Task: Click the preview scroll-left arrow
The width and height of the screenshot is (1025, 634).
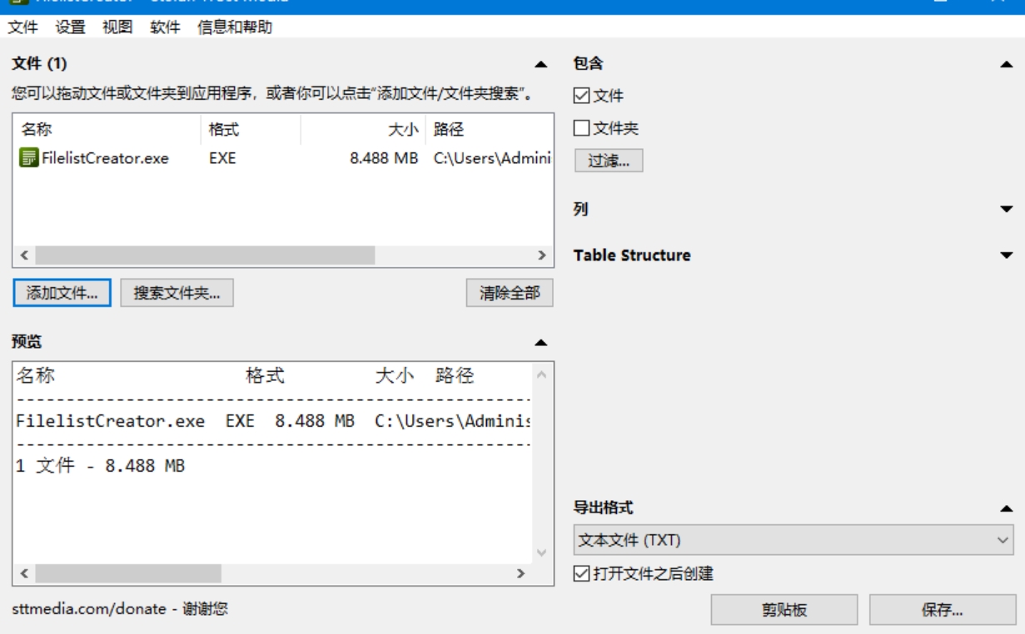Action: point(24,573)
